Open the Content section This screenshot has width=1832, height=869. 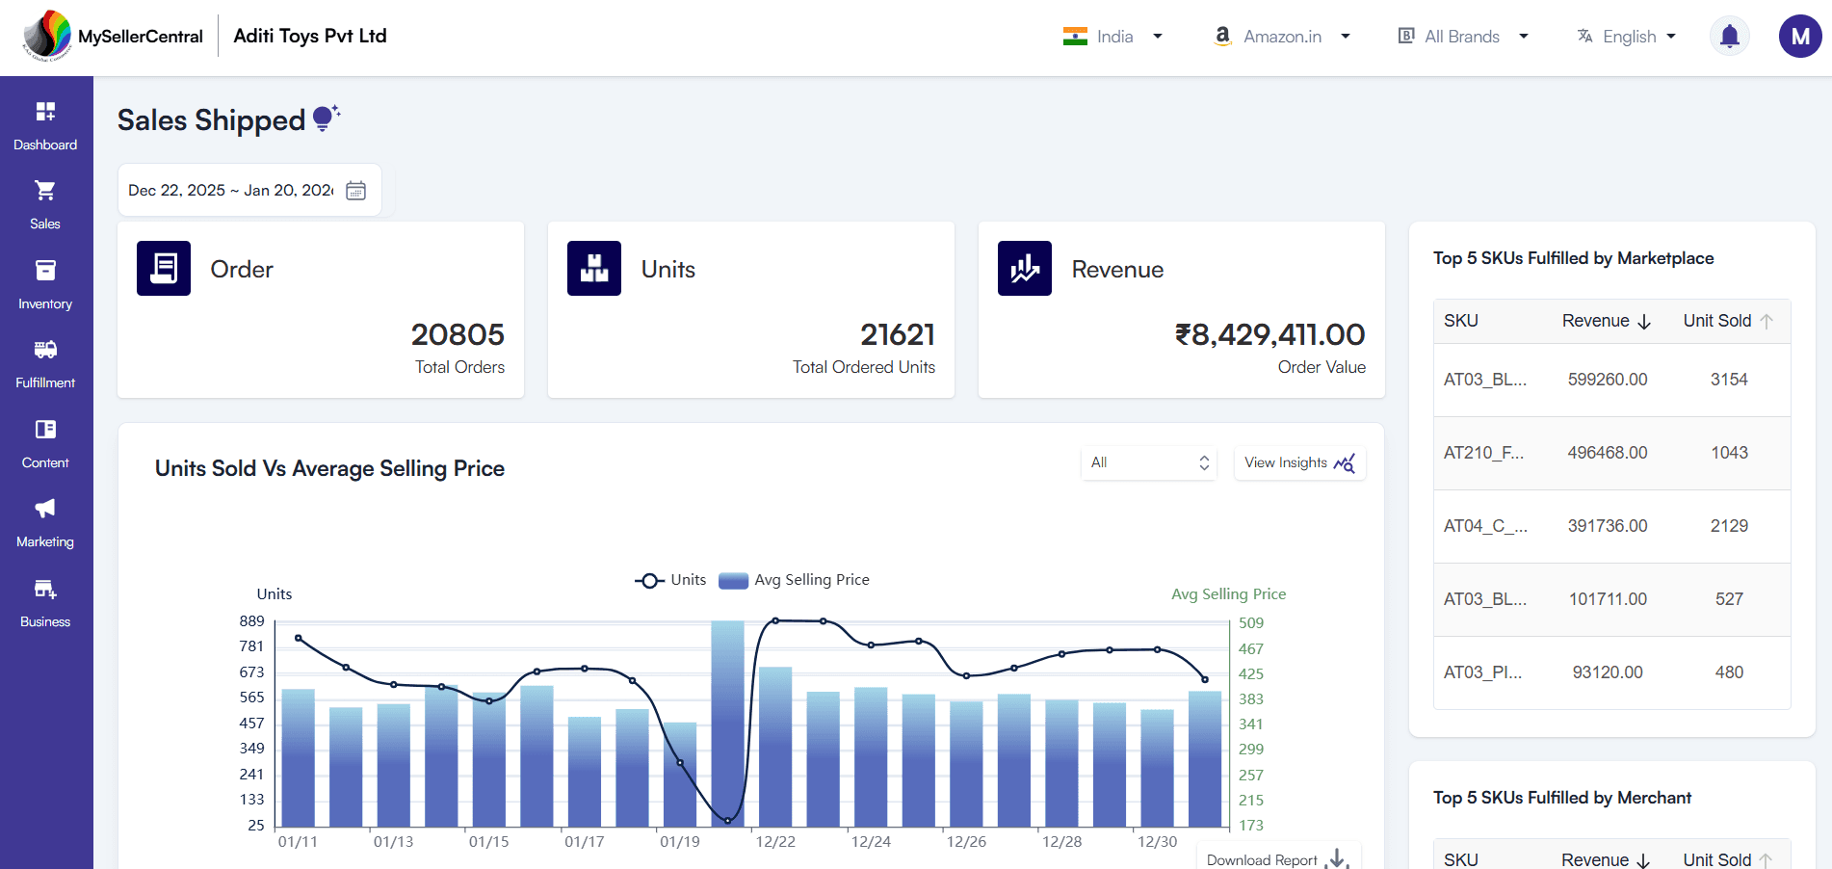click(45, 443)
